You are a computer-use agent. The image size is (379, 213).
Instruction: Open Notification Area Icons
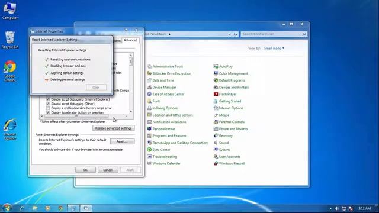pyautogui.click(x=167, y=122)
